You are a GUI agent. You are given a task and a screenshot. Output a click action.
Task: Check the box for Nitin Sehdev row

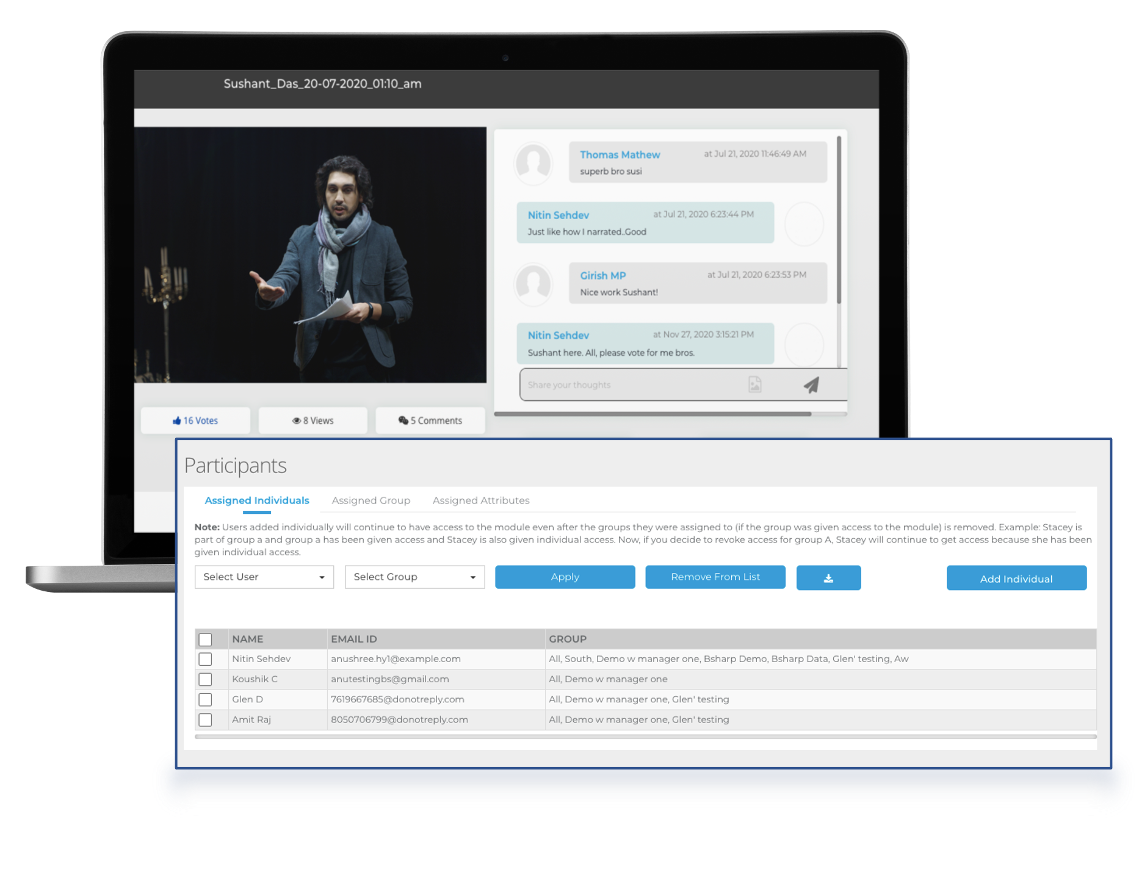coord(205,659)
